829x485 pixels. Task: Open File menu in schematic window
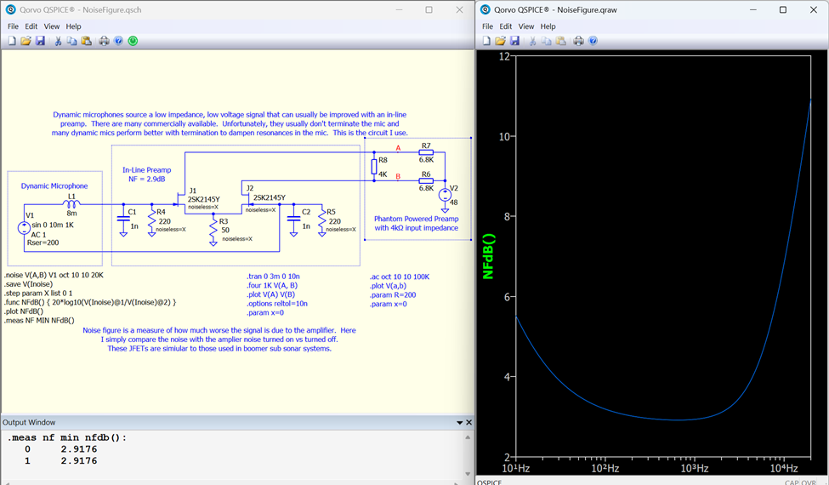[13, 26]
